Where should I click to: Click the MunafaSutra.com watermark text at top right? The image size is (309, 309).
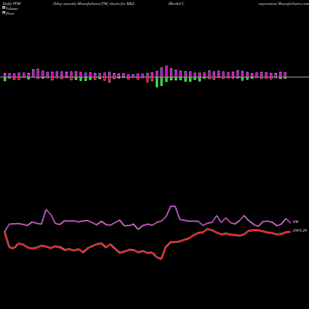(x=293, y=4)
